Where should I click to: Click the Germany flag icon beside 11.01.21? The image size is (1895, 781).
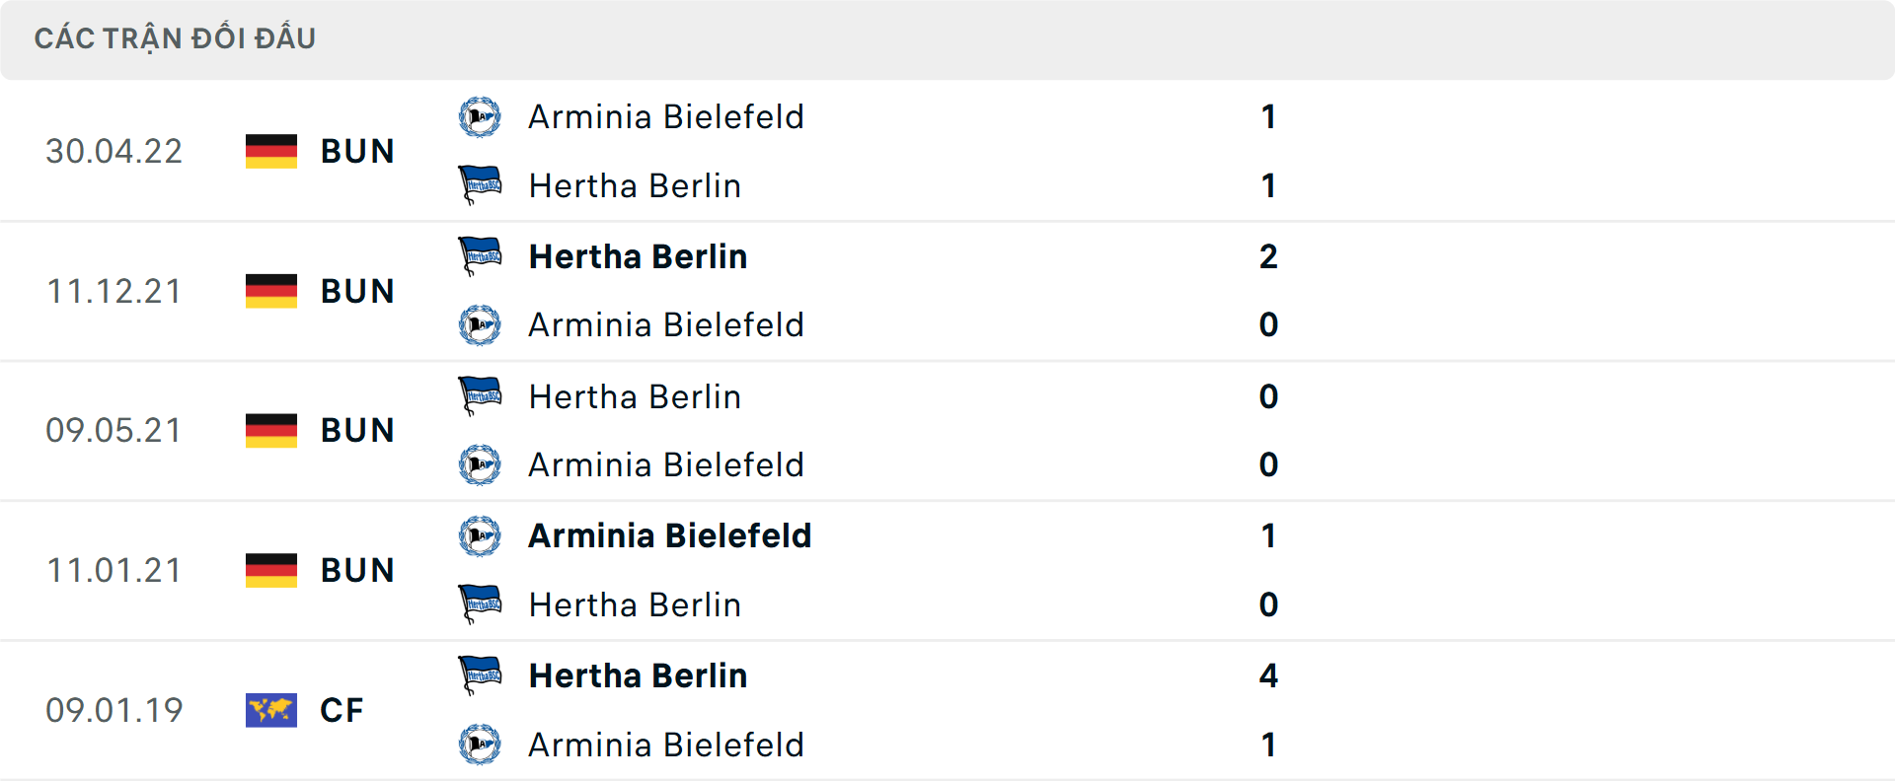[270, 570]
